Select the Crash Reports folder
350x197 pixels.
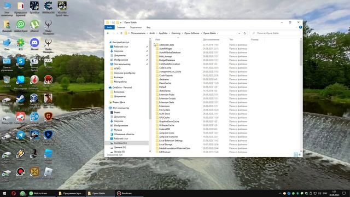(166, 76)
